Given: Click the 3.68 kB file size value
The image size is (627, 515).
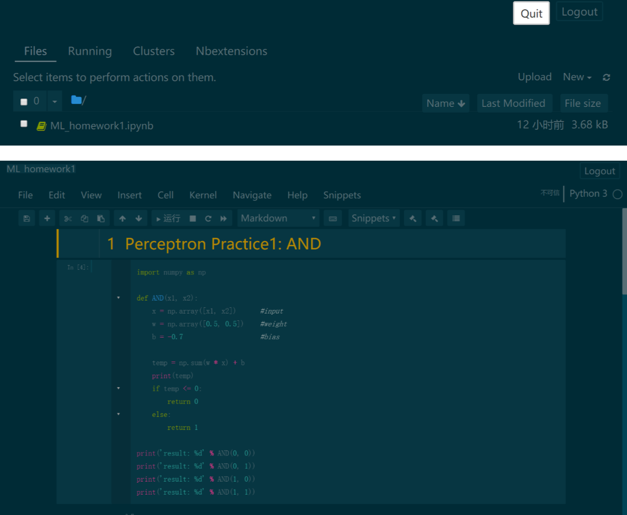Looking at the screenshot, I should [589, 125].
